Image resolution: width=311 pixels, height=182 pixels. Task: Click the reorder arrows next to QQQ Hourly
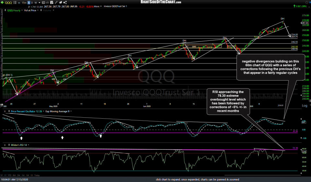[5, 10]
